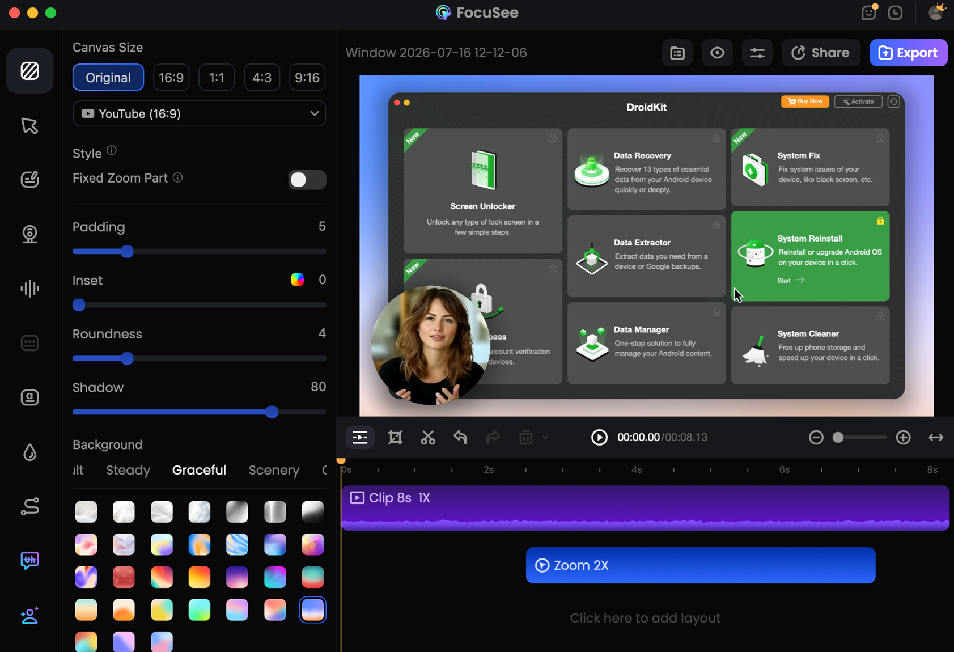Click the Padding slider handle
Screen dimensions: 954x652
[x=127, y=251]
